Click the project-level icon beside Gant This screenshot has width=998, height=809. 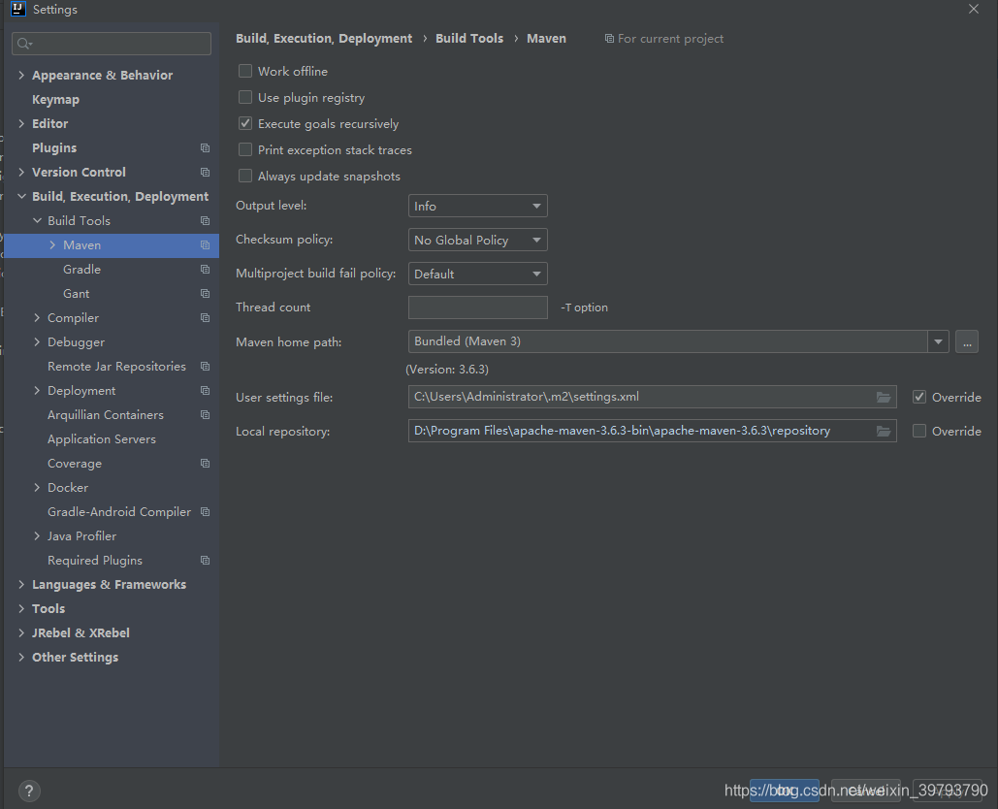click(205, 293)
